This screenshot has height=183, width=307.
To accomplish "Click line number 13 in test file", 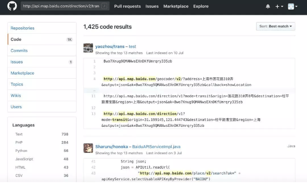I will [x=93, y=114].
